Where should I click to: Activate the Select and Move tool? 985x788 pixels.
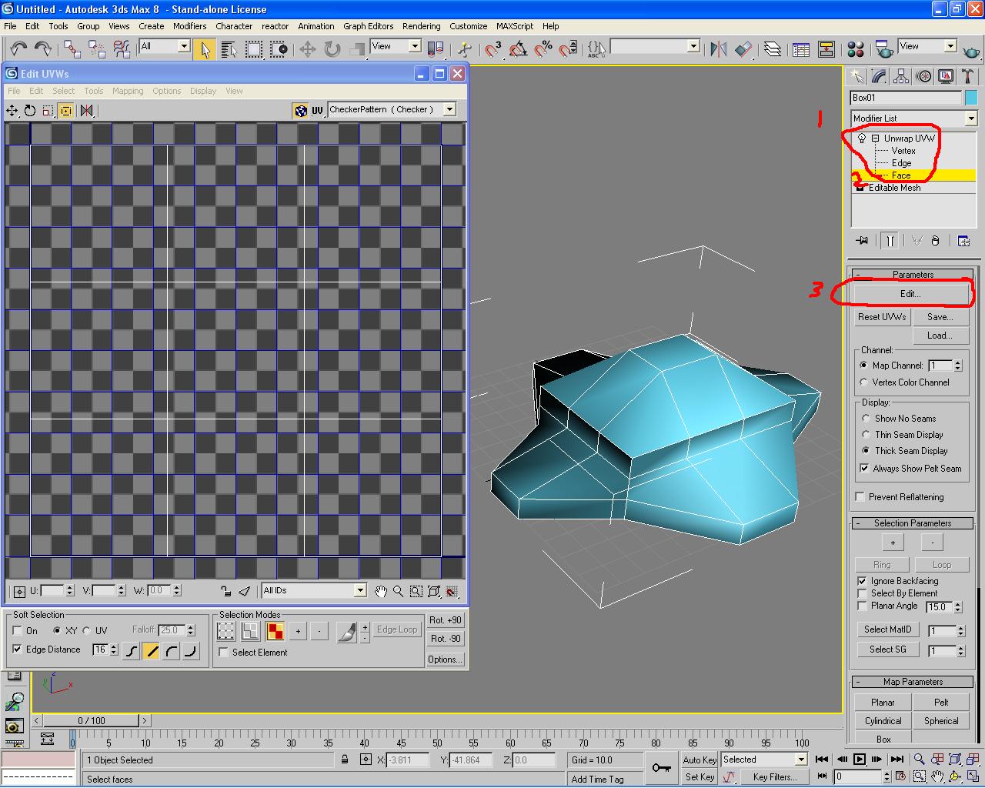click(307, 49)
